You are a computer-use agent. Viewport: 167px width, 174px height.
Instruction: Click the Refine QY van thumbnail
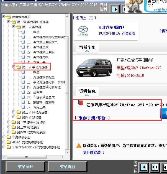click(94, 69)
